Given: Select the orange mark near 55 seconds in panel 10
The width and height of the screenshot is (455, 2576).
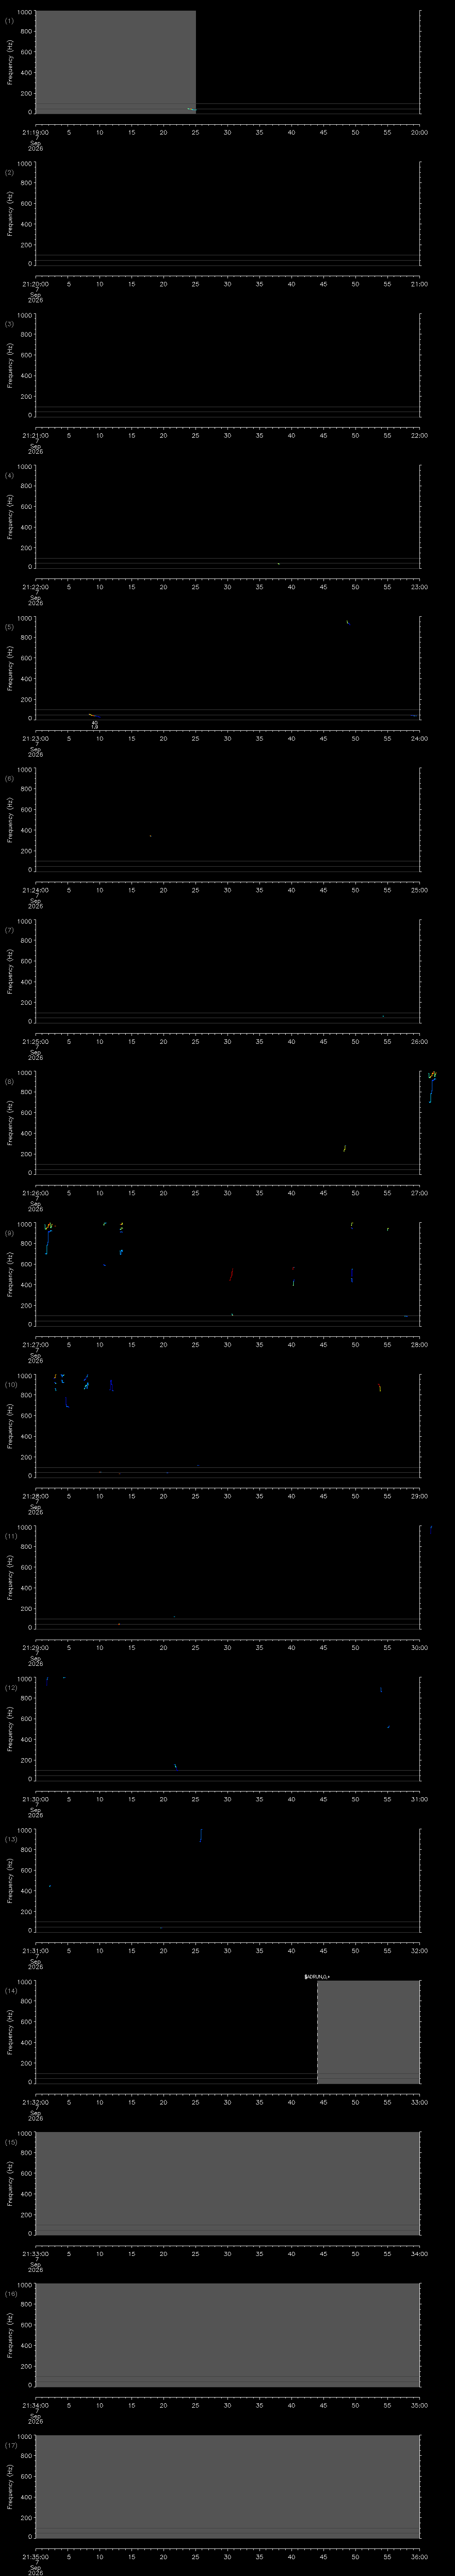Looking at the screenshot, I should (379, 1387).
